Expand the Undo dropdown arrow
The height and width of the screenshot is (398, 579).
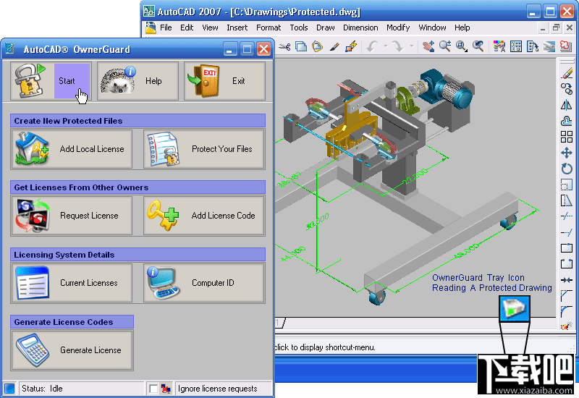coord(385,46)
